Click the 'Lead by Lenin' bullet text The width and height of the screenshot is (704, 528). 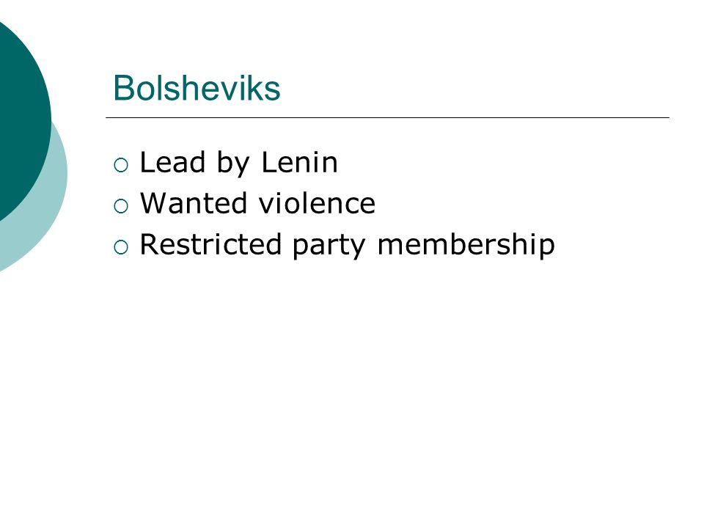coord(238,163)
